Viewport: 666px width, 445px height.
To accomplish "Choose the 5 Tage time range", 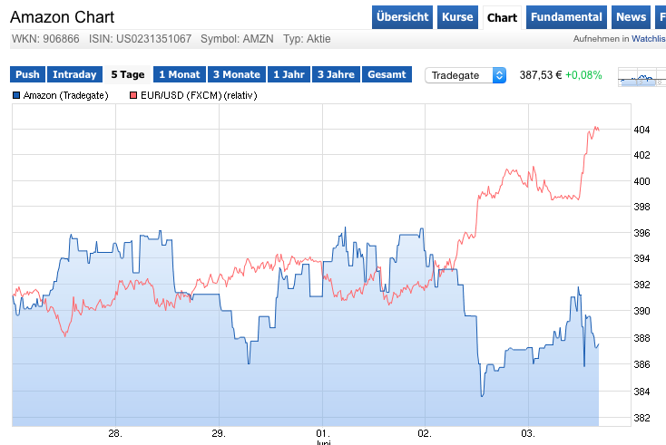I will pyautogui.click(x=128, y=75).
